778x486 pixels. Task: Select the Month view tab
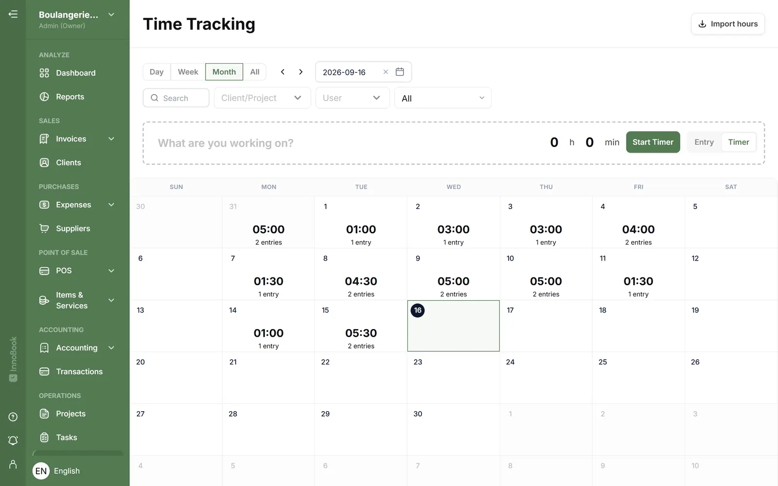(x=224, y=72)
